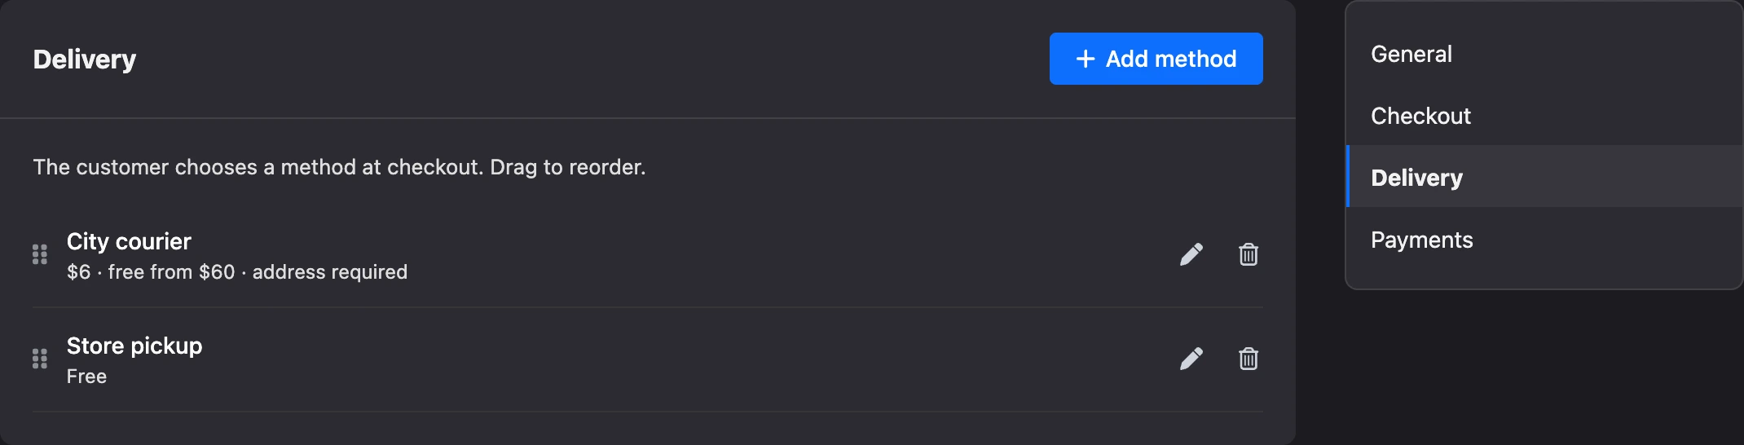Grab the City courier drag handle
Image resolution: width=1744 pixels, height=445 pixels.
click(40, 255)
